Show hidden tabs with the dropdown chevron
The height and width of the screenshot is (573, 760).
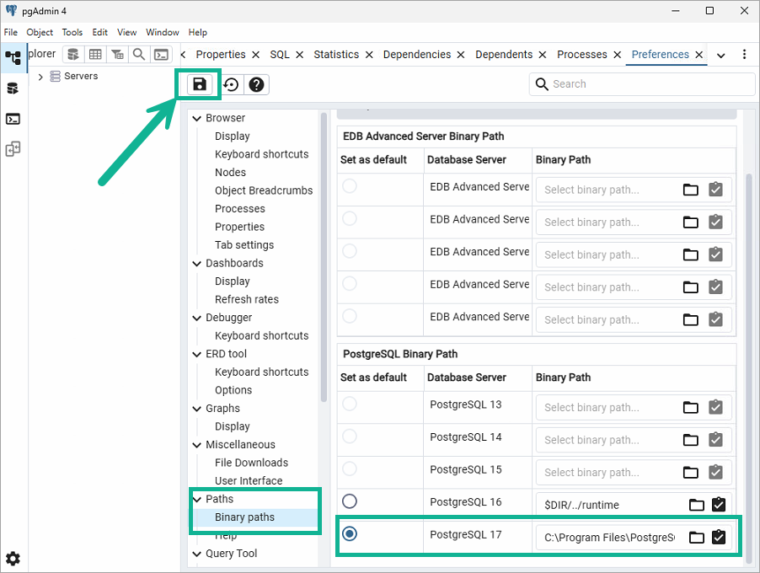coord(721,56)
